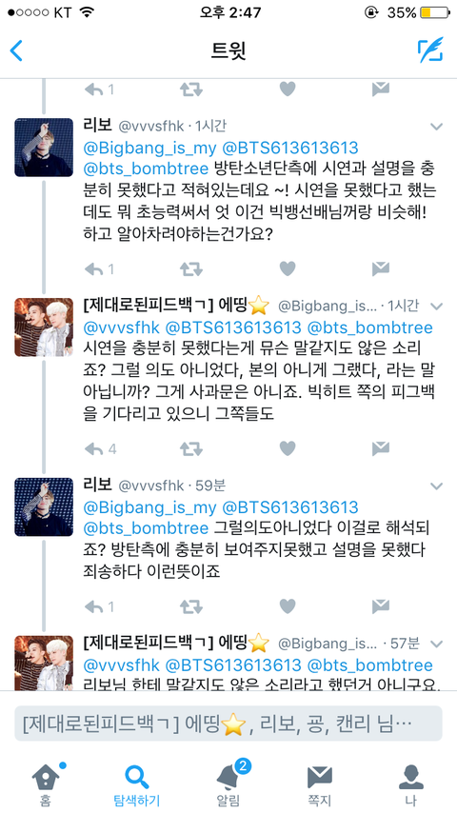Screen dimensions: 457x813
Task: Expand options chevron on 리보's 1시간 tweet
Action: pos(437,127)
